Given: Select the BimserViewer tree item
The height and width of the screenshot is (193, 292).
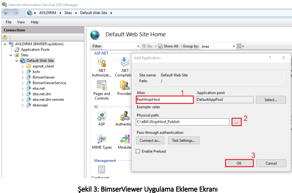Looking at the screenshot, I should (44, 77).
